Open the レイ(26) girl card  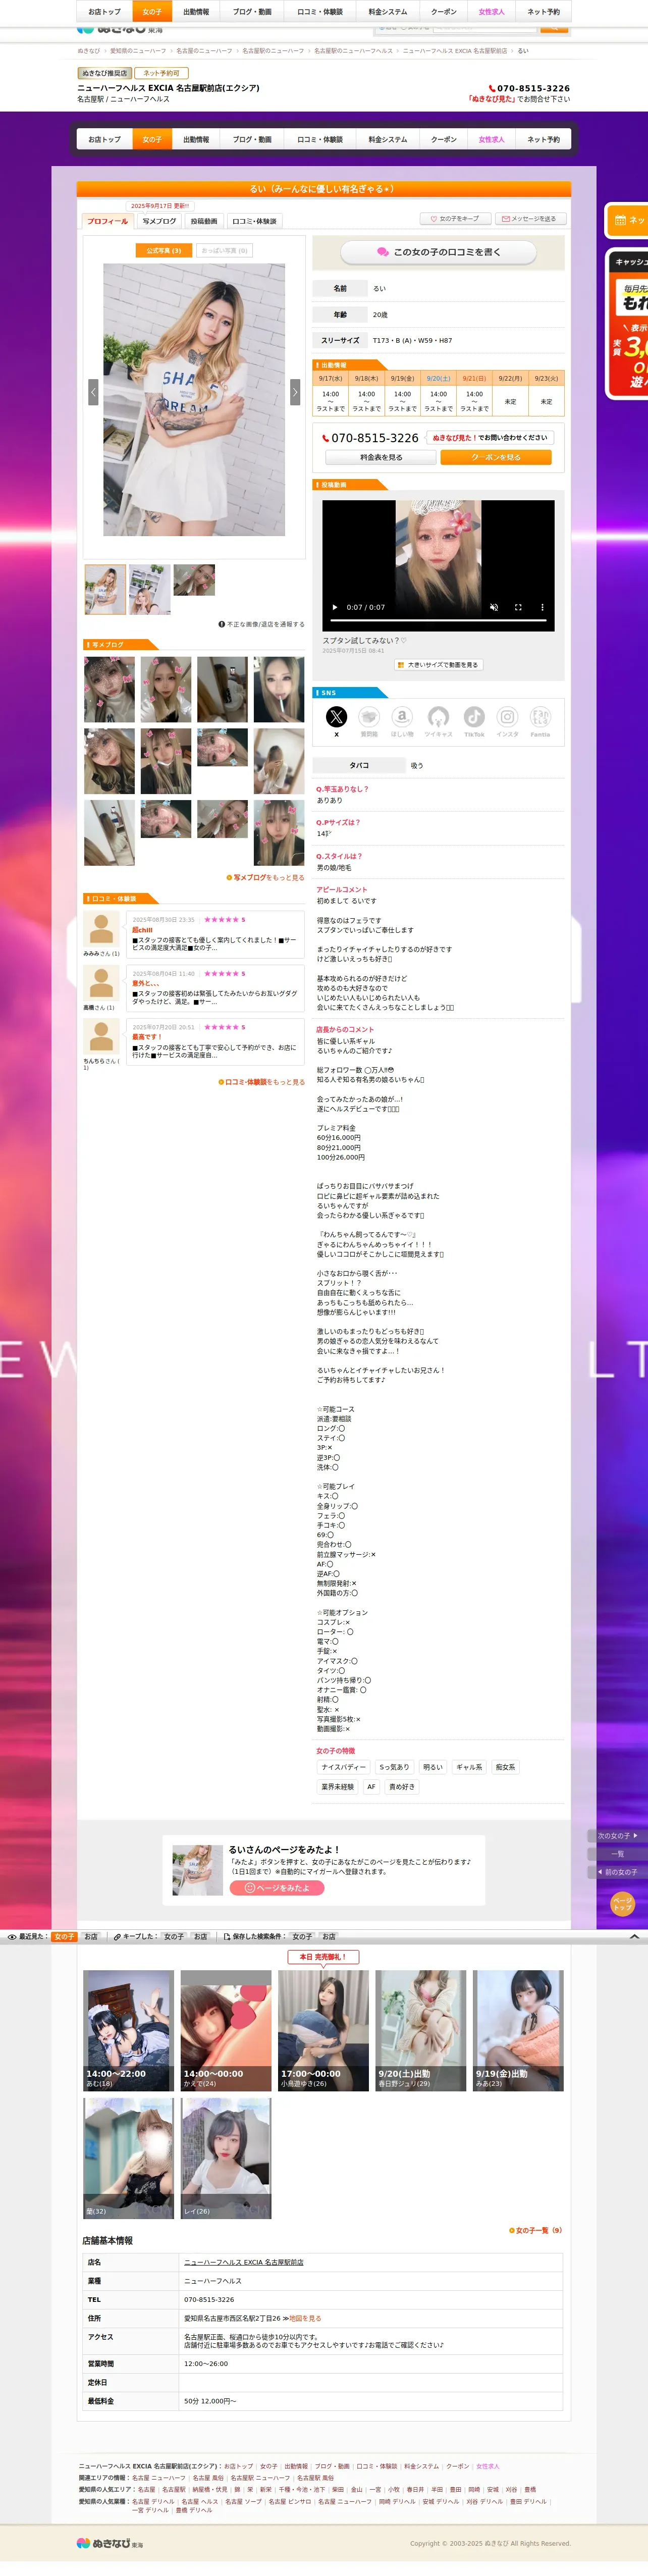(226, 2158)
